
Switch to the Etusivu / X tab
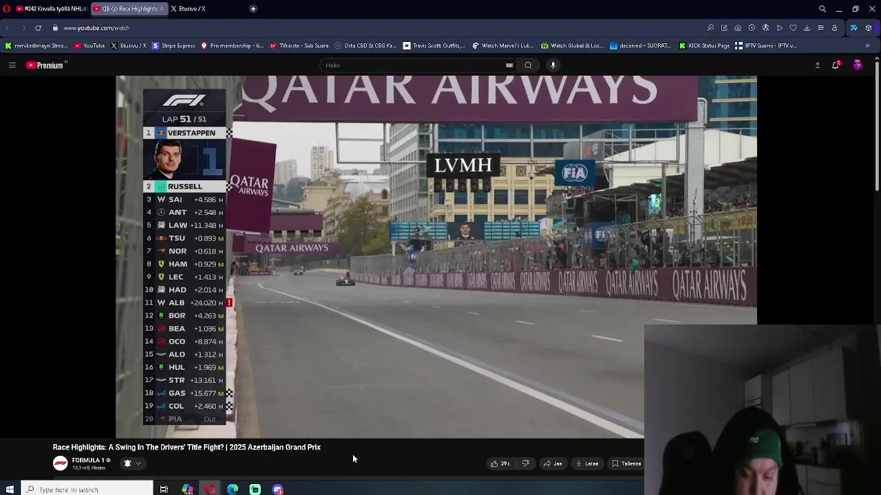coord(187,9)
